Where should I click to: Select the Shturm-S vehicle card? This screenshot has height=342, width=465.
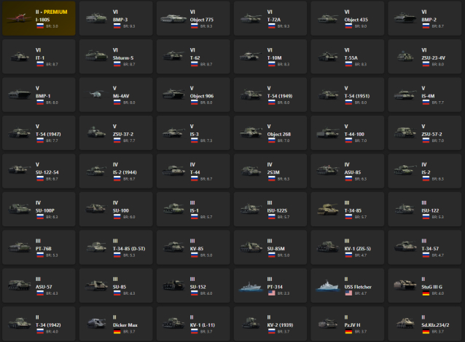click(x=116, y=56)
